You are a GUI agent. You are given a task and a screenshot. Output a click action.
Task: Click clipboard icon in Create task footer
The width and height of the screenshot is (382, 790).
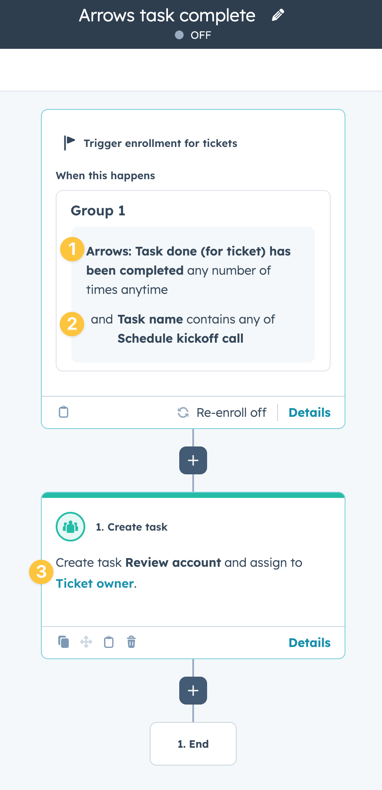click(x=109, y=642)
